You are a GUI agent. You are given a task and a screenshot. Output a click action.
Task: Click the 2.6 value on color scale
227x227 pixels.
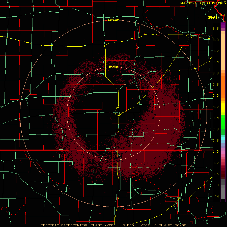tap(216, 129)
